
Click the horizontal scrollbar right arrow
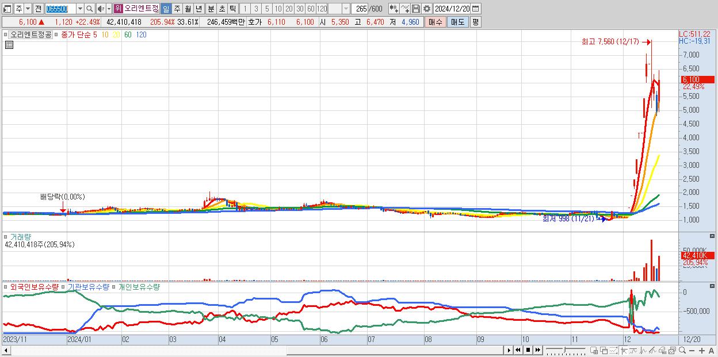pyautogui.click(x=509, y=350)
